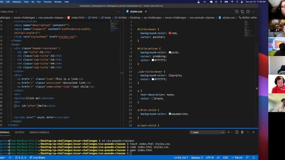The height and width of the screenshot is (160, 285).
Task: Click '#after:after' breadcrumb symbol
Action: [249, 18]
